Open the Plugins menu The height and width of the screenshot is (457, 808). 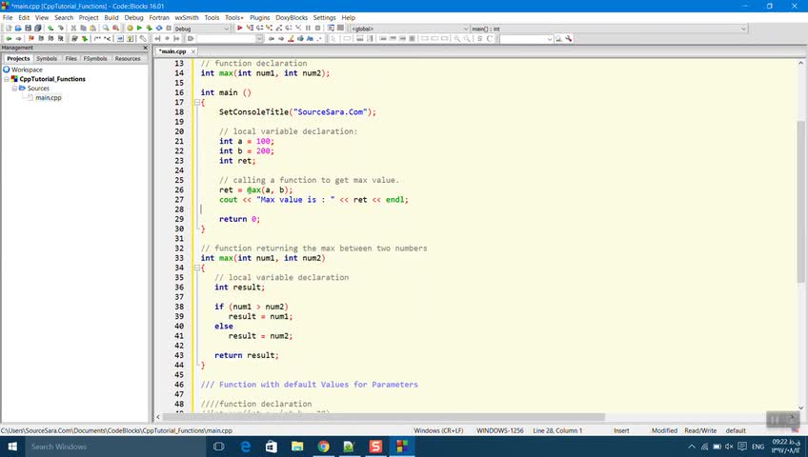259,17
